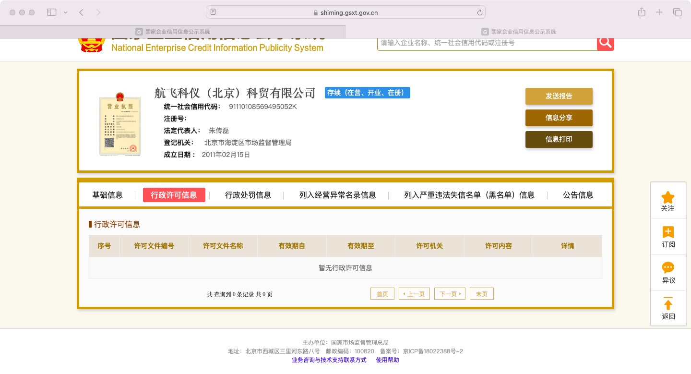Click the 许可机关 column header
Screen dimensions: 691x374
coord(429,246)
